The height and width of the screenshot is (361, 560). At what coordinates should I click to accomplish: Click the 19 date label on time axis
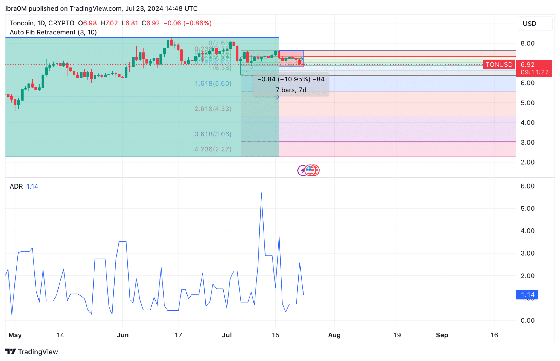[397, 335]
